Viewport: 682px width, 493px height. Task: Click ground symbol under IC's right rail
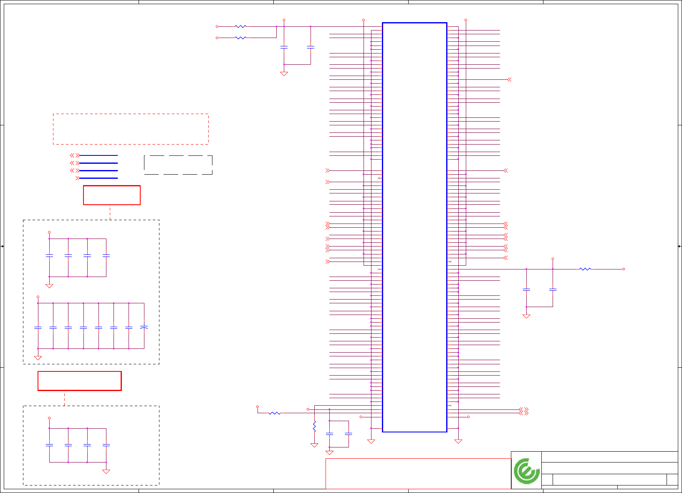[458, 441]
